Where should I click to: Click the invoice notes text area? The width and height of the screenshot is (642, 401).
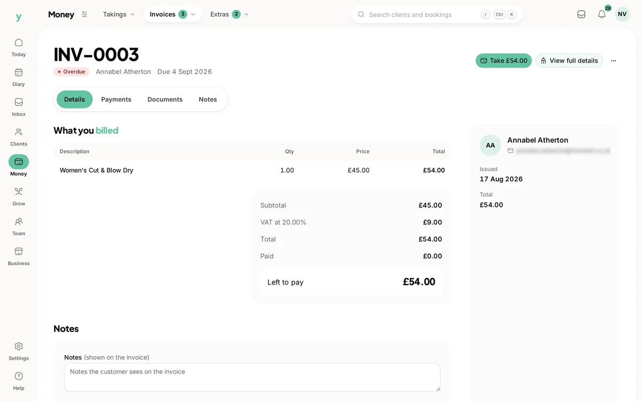click(252, 377)
